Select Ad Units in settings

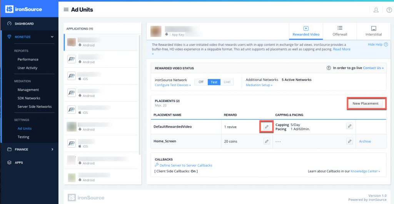25,129
